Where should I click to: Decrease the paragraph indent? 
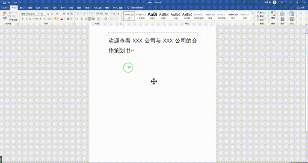98,14
